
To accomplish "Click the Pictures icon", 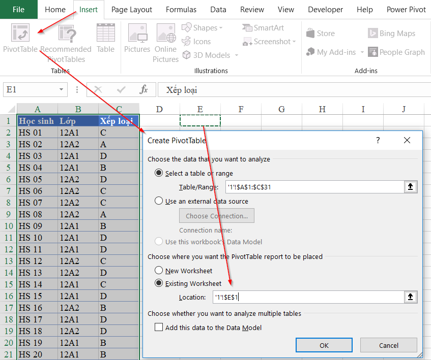I will [x=137, y=39].
